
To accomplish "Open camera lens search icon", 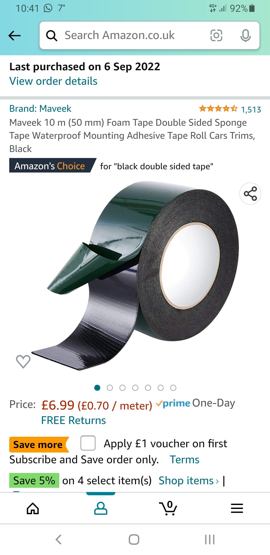I will pos(216,35).
